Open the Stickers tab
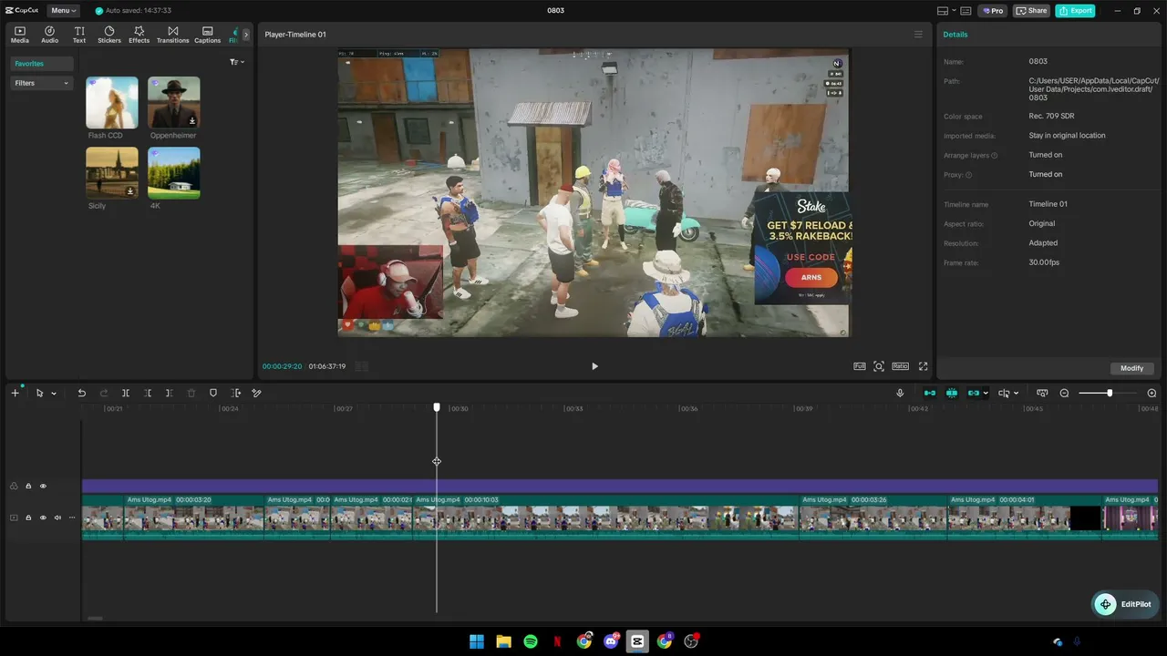 coord(109,35)
